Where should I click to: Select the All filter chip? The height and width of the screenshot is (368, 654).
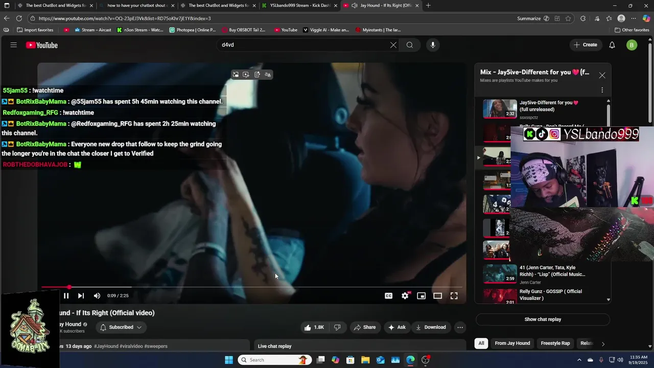481,343
